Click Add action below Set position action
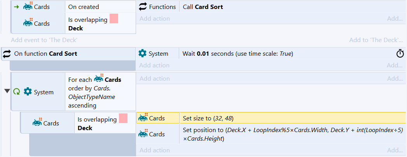 coord(155,150)
